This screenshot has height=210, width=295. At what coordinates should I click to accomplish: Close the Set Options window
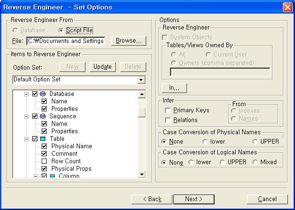(288, 7)
